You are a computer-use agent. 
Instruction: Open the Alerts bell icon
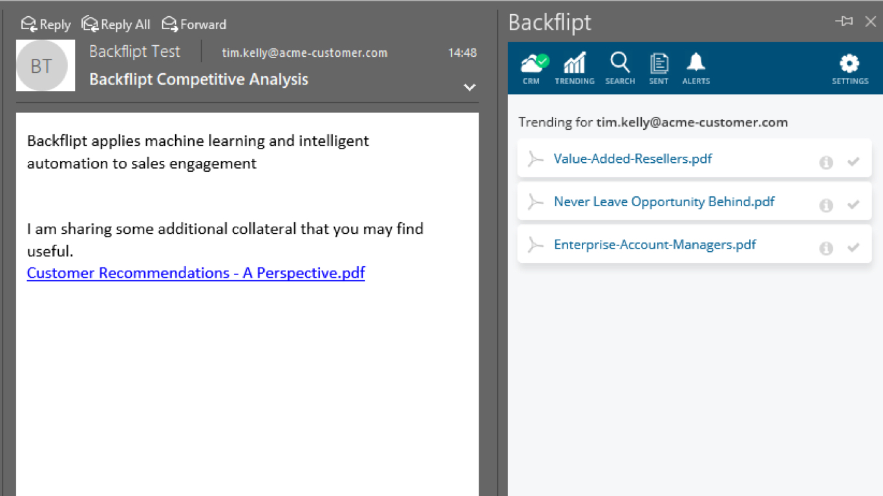pyautogui.click(x=696, y=68)
